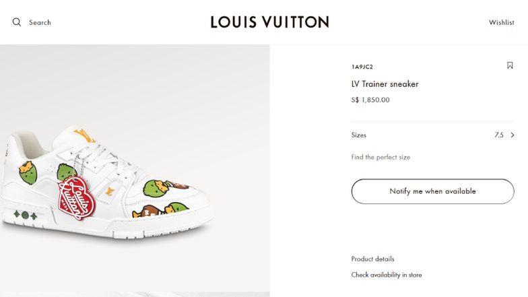Go to the Louis Vuitton home logo
The image size is (528, 297).
click(x=269, y=22)
